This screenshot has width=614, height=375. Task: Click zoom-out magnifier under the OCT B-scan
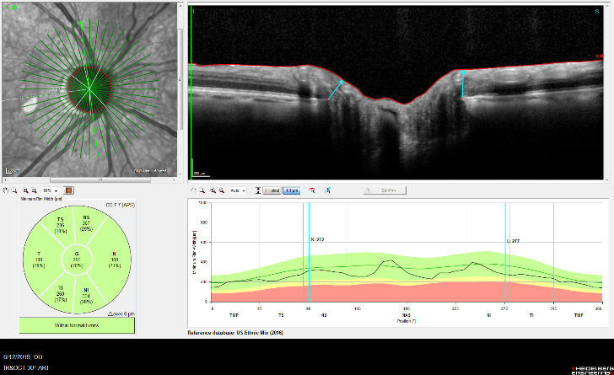click(x=221, y=191)
